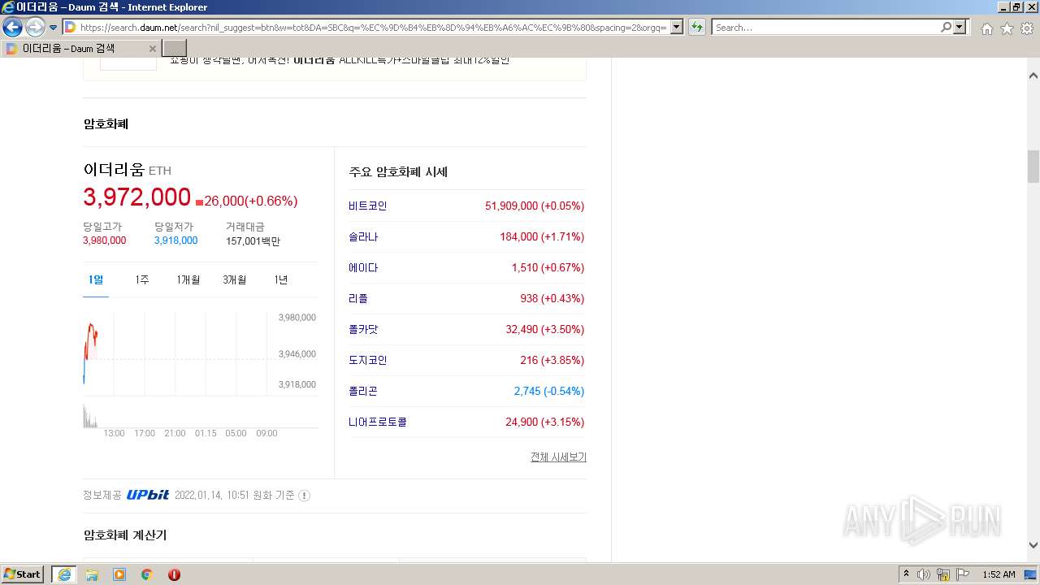Click the 1:52 AM system clock
1040x585 pixels.
999,574
